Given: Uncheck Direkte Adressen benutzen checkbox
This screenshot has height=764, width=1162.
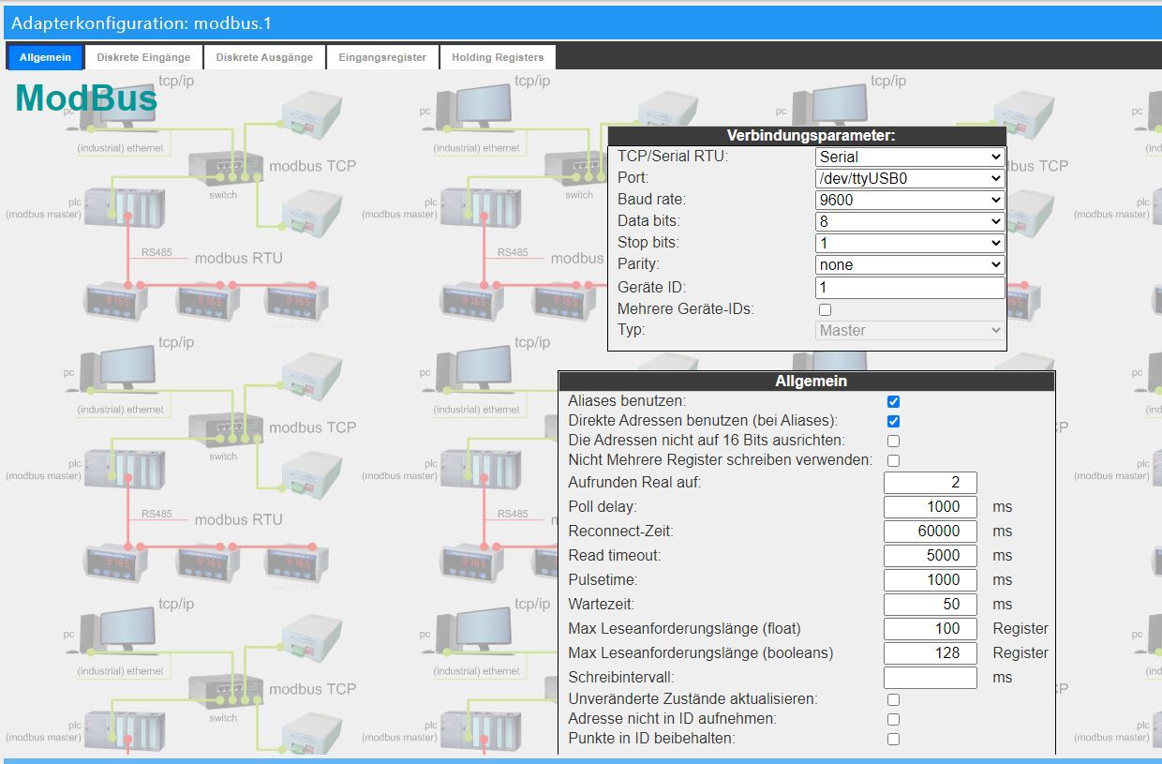Looking at the screenshot, I should 893,421.
